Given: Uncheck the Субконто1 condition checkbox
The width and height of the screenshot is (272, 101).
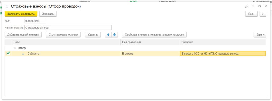Looking at the screenshot, I should coord(8,54).
